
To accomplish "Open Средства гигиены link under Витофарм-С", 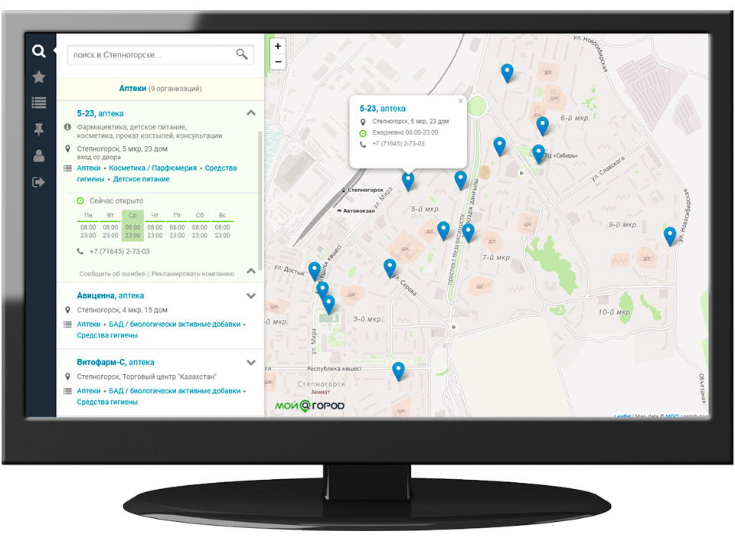I will (107, 402).
